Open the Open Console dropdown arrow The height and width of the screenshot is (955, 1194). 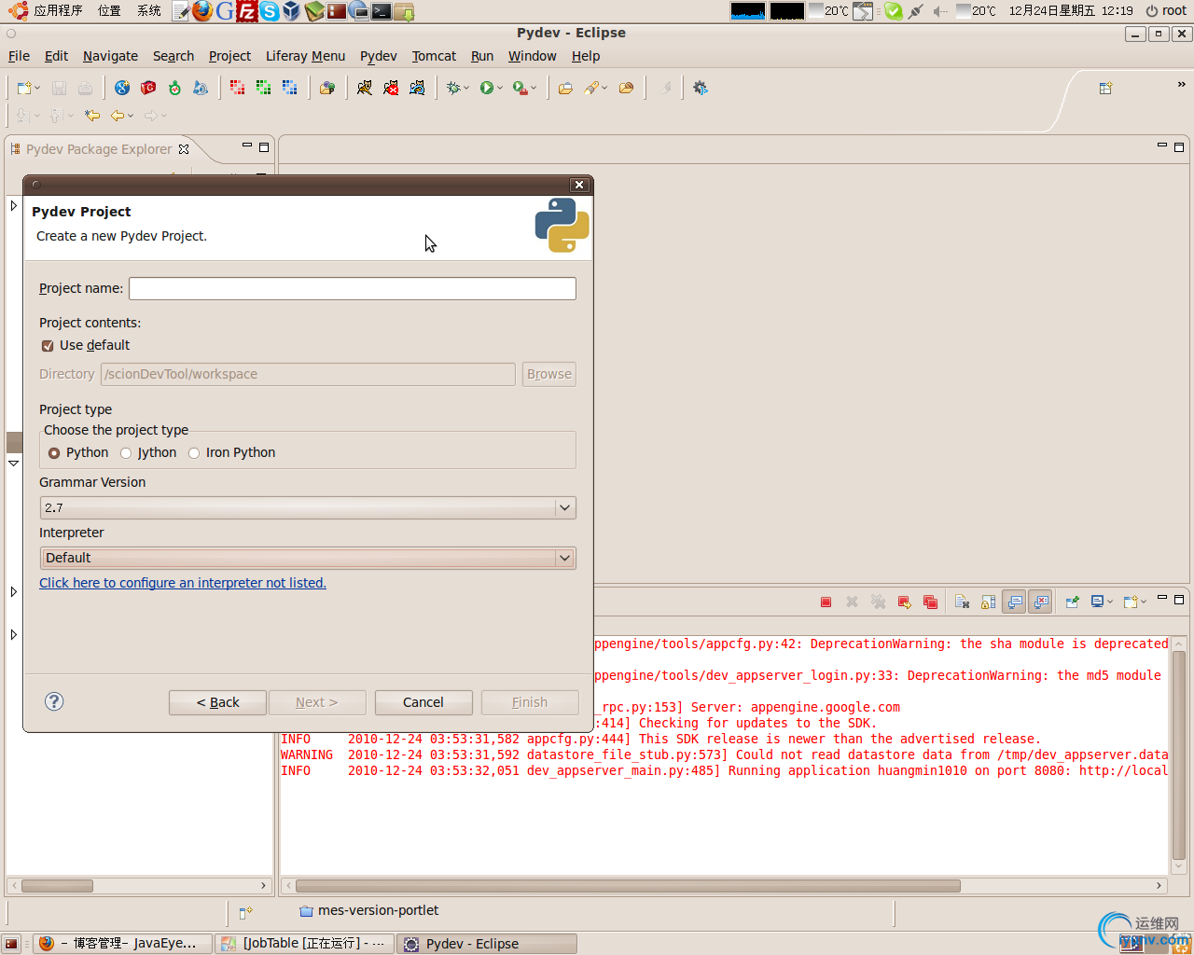click(x=1143, y=602)
